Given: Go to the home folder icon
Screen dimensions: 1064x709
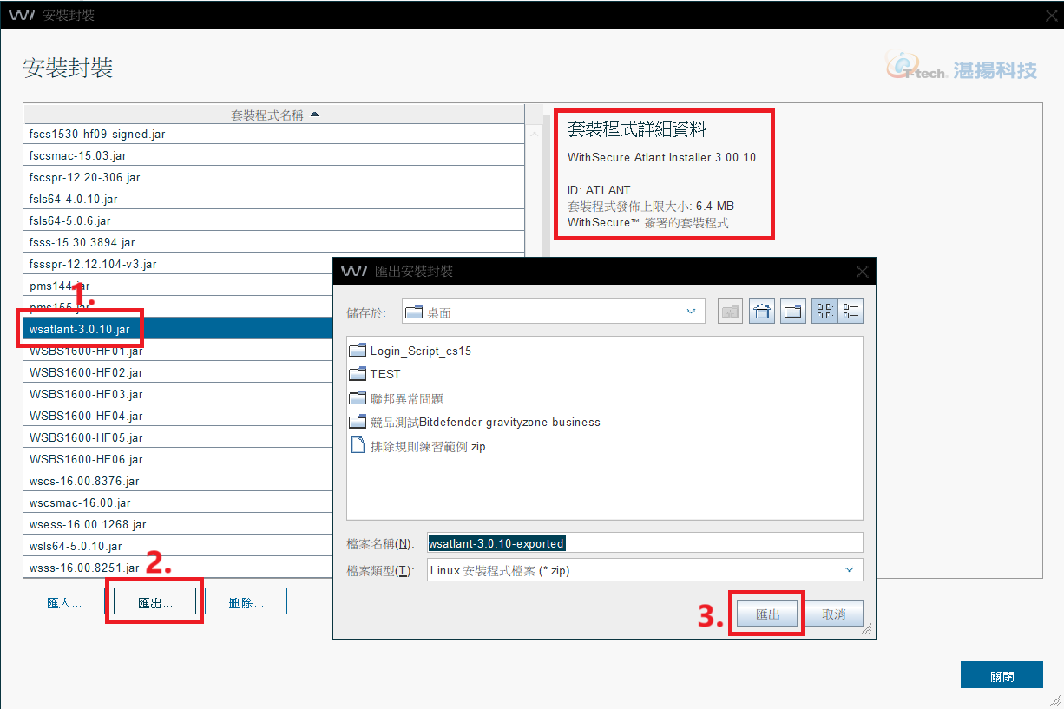Looking at the screenshot, I should pyautogui.click(x=762, y=312).
